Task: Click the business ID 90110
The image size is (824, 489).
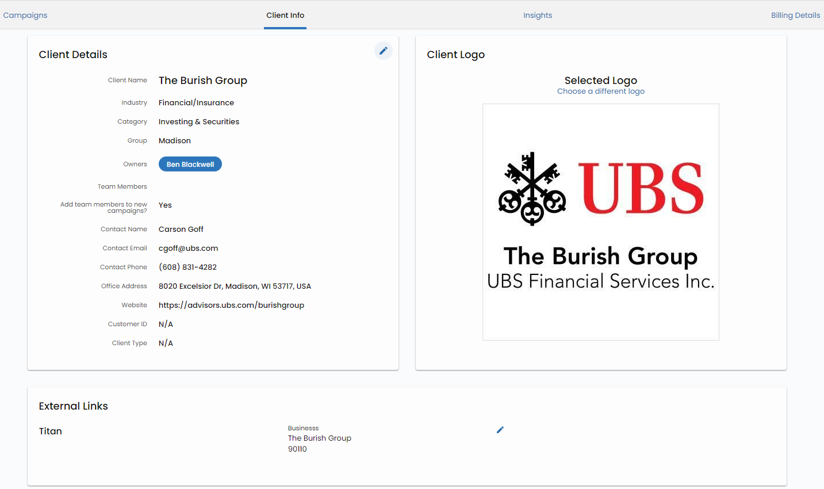Action: (x=297, y=449)
